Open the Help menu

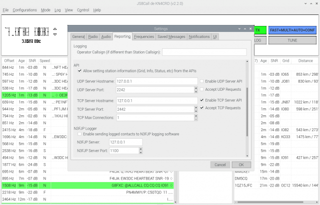[x=97, y=10]
